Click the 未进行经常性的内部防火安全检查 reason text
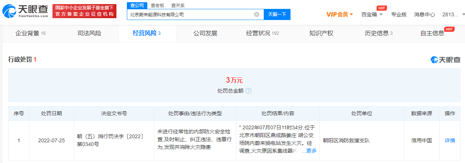The height and width of the screenshot is (163, 465). point(195,140)
